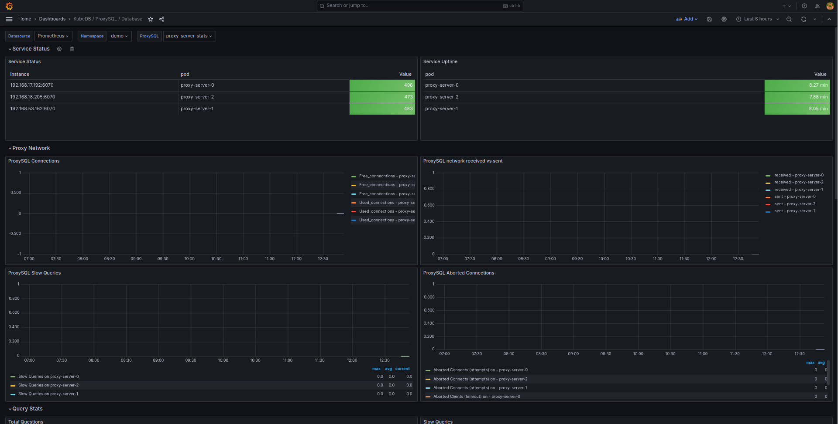The image size is (838, 424).
Task: Open the RSS feed icon in the top bar
Action: [x=817, y=6]
